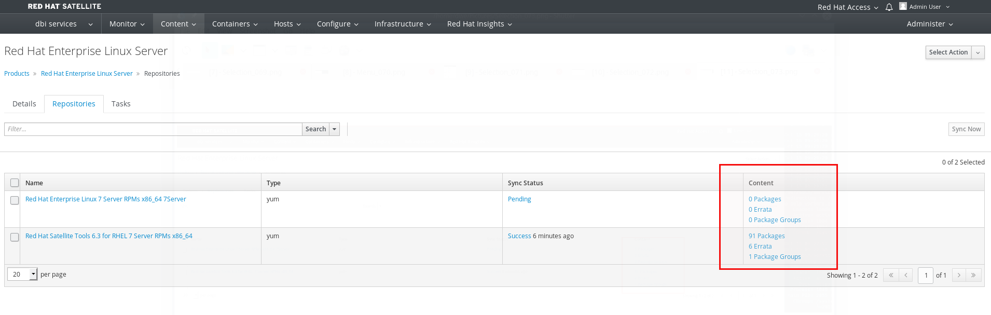Click the page number input field
This screenshot has height=315, width=991.
pos(926,275)
